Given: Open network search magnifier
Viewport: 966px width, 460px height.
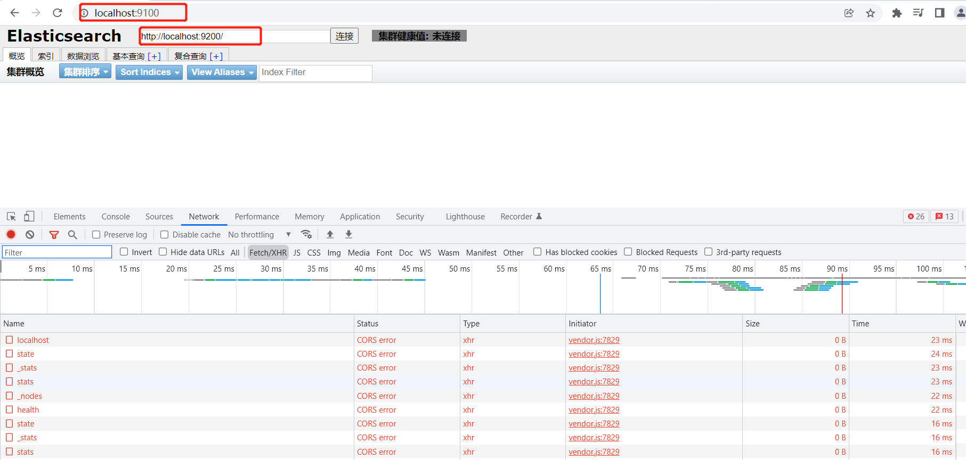Looking at the screenshot, I should [72, 234].
